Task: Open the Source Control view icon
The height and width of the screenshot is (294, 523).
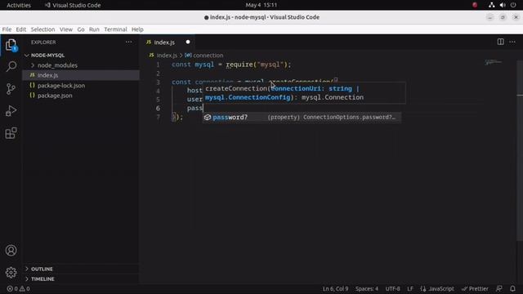Action: [x=11, y=89]
